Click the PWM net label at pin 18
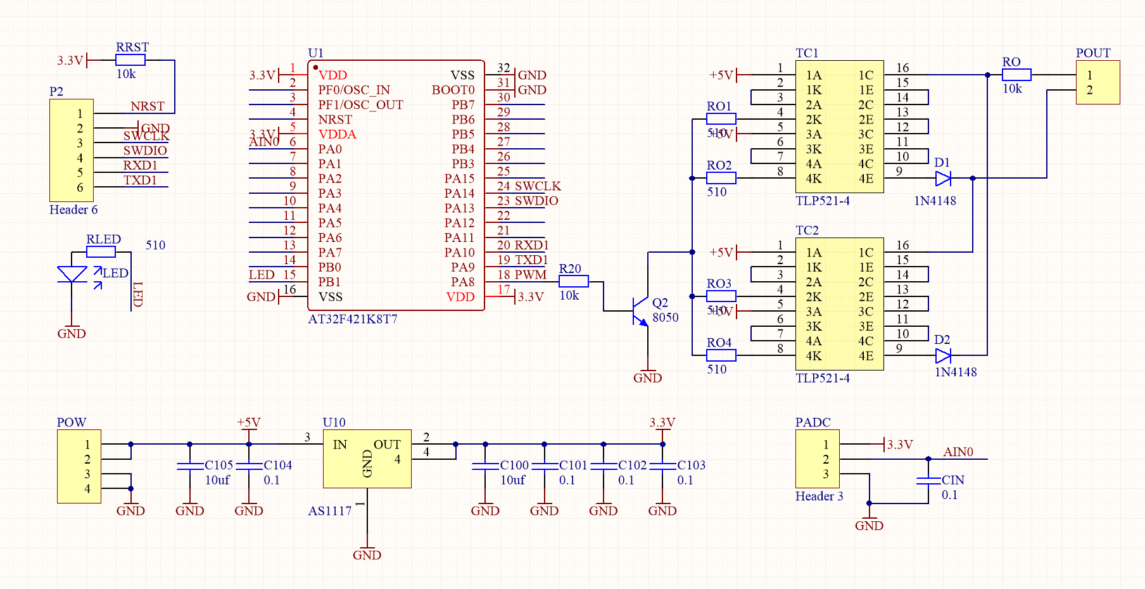 point(531,275)
